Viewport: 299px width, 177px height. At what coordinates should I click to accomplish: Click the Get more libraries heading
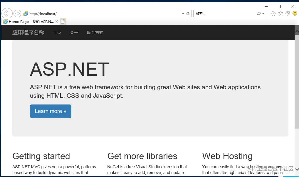point(142,156)
